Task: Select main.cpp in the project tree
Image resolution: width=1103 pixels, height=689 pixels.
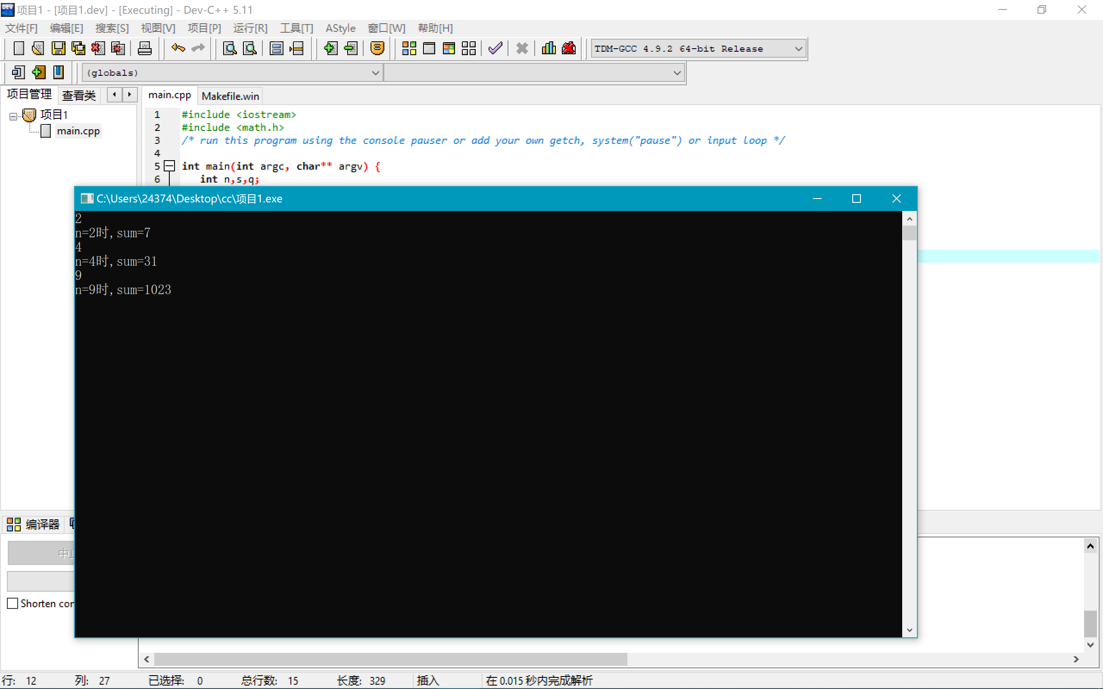Action: click(x=78, y=131)
